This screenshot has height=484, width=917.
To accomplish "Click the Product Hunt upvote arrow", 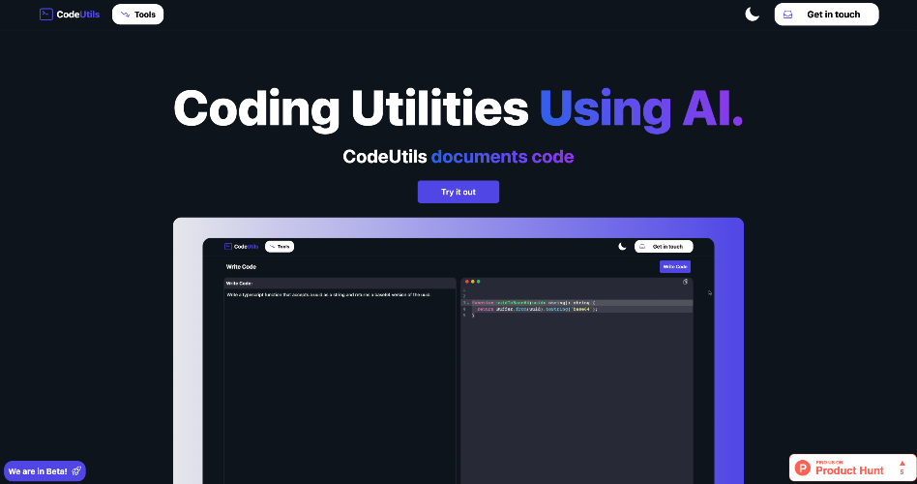I will click(902, 464).
